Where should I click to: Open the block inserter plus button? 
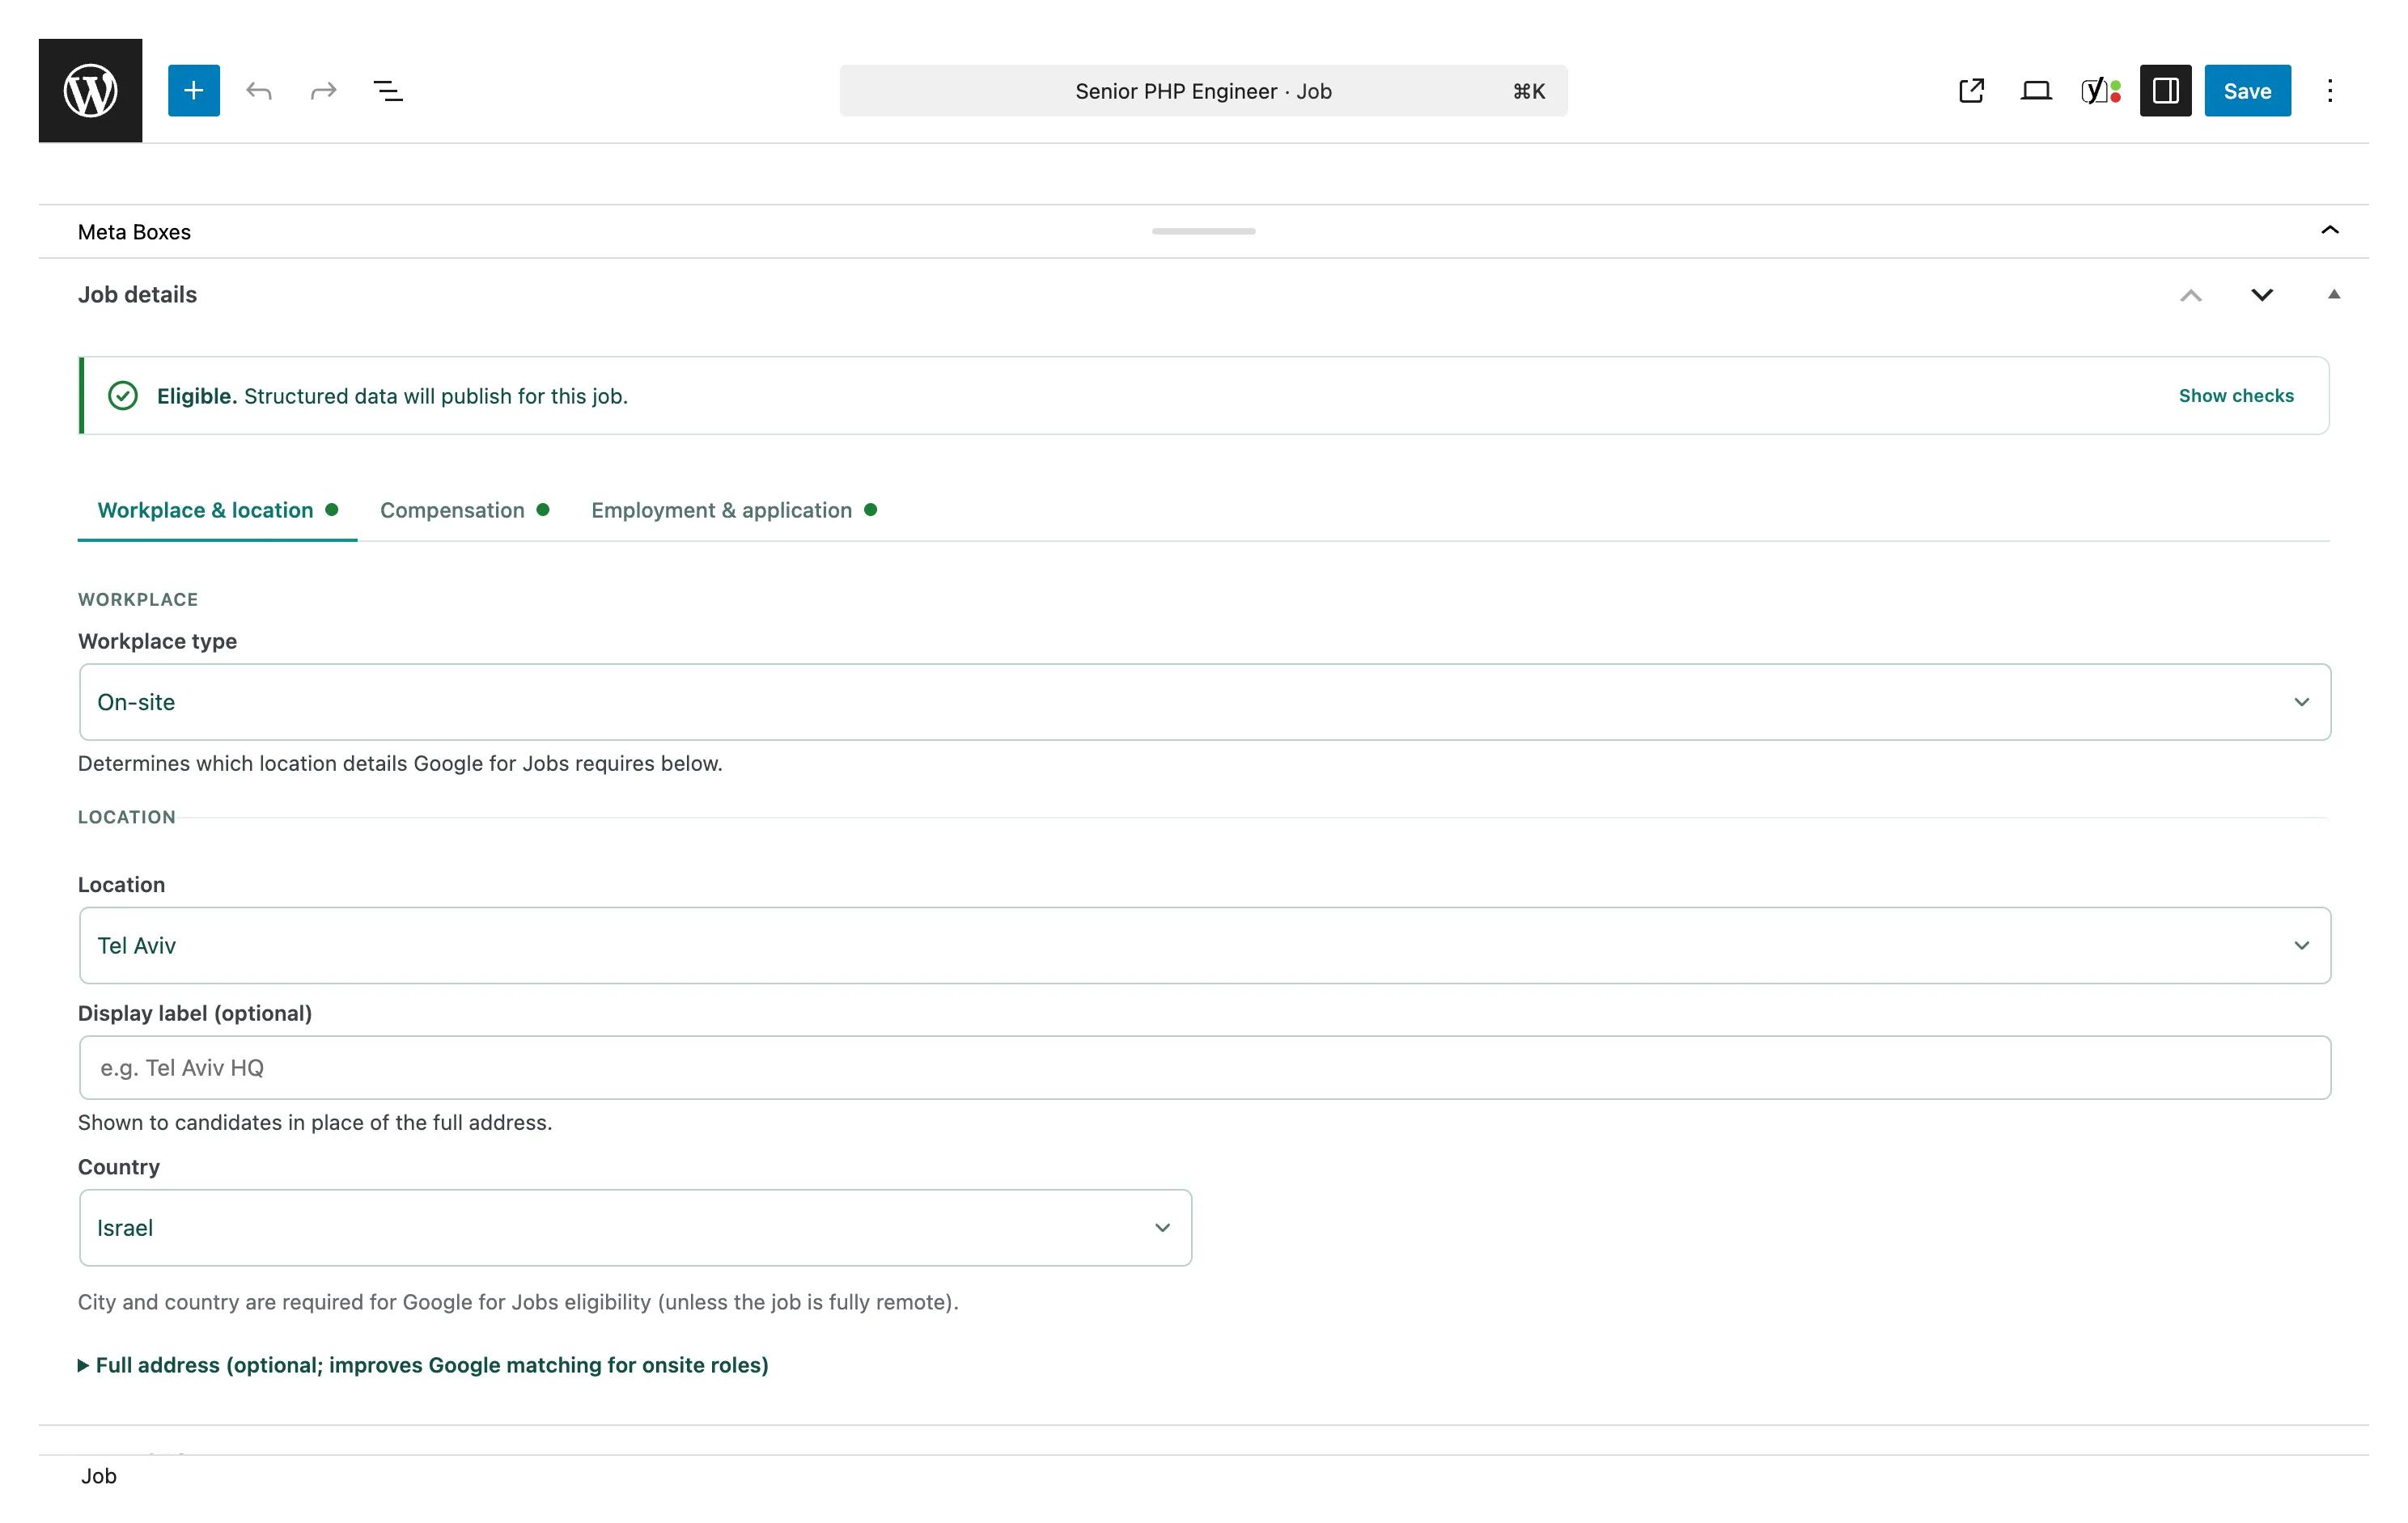[194, 91]
